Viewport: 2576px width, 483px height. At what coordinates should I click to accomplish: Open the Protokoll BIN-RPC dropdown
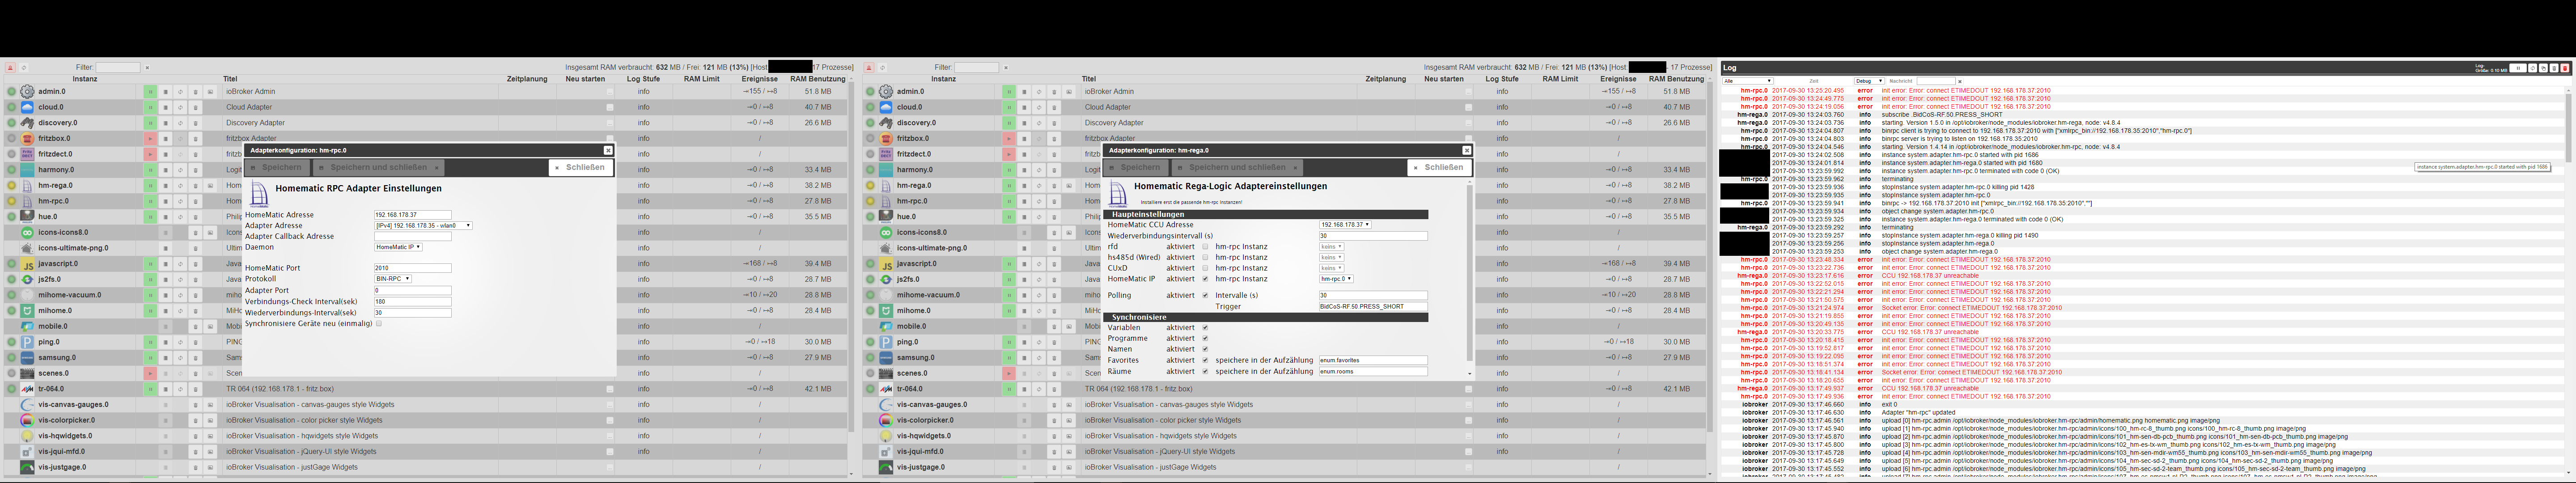tap(393, 279)
